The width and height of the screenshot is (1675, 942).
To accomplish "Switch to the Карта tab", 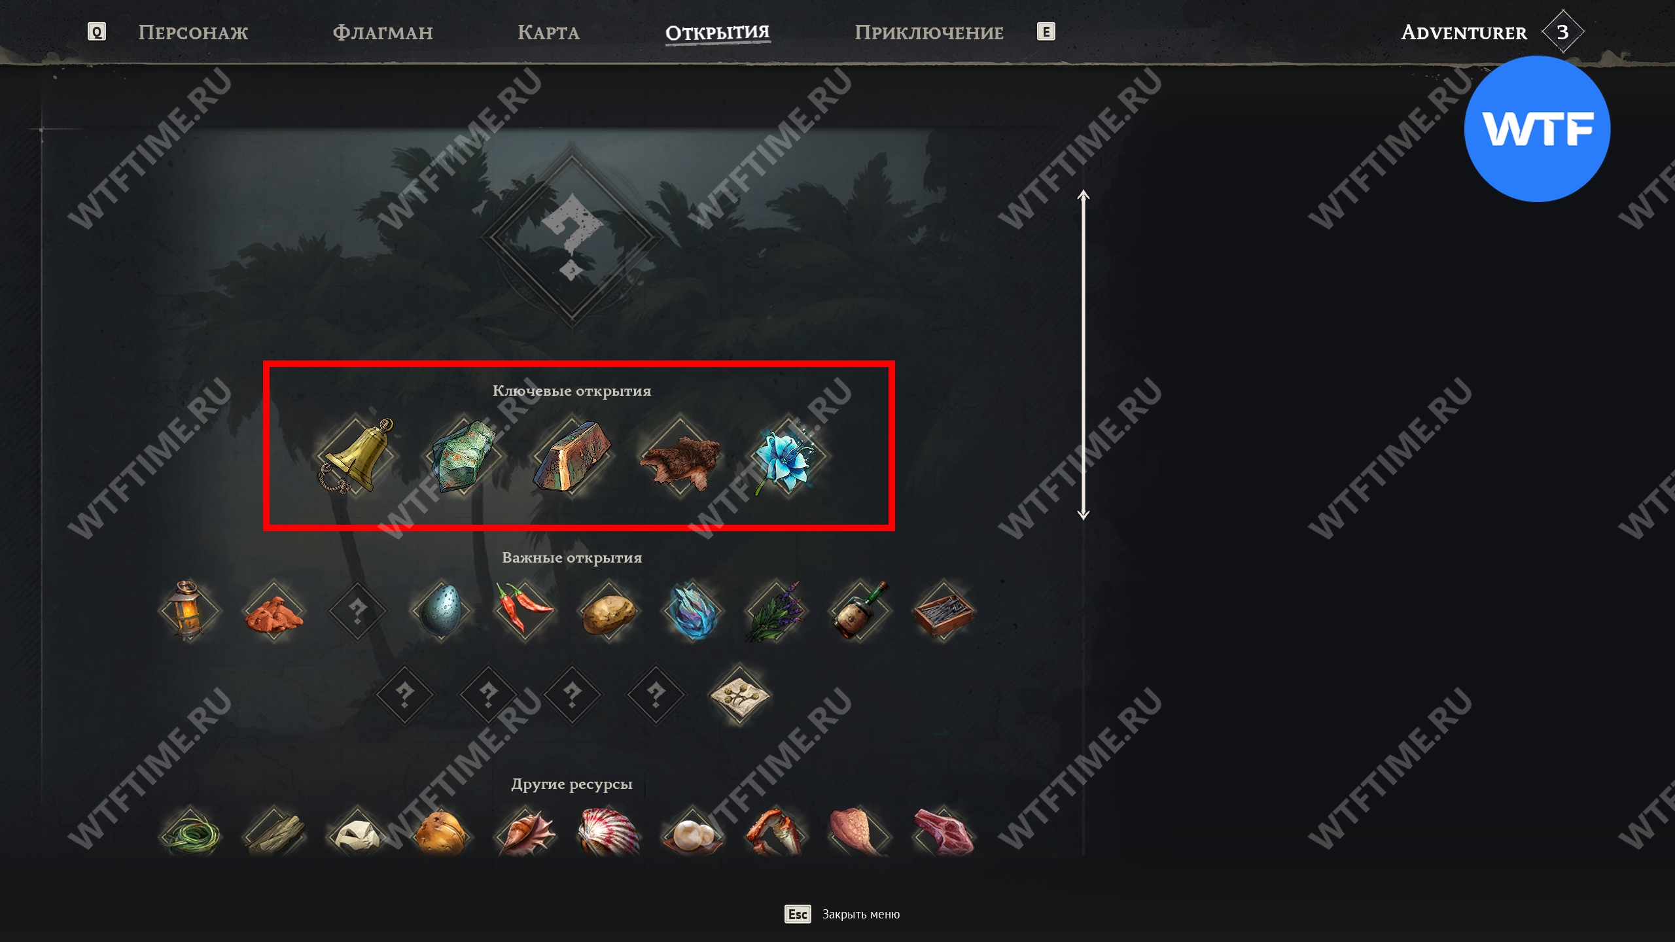I will pyautogui.click(x=548, y=32).
